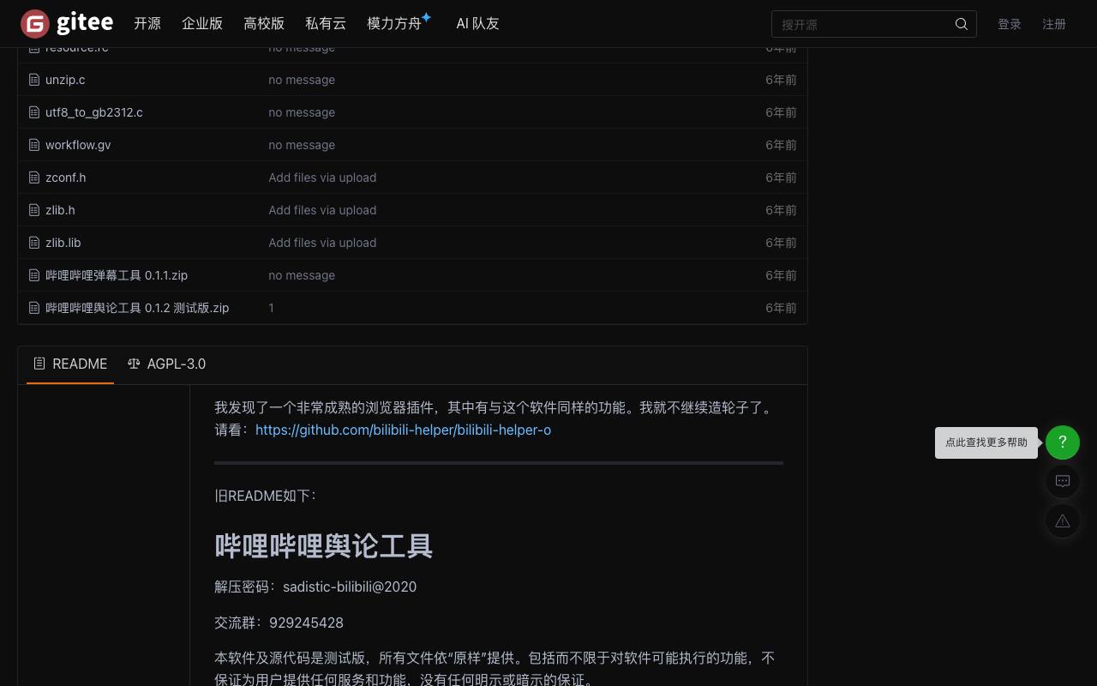Click the 旧README如下 text
1097x686 pixels.
[x=266, y=496]
